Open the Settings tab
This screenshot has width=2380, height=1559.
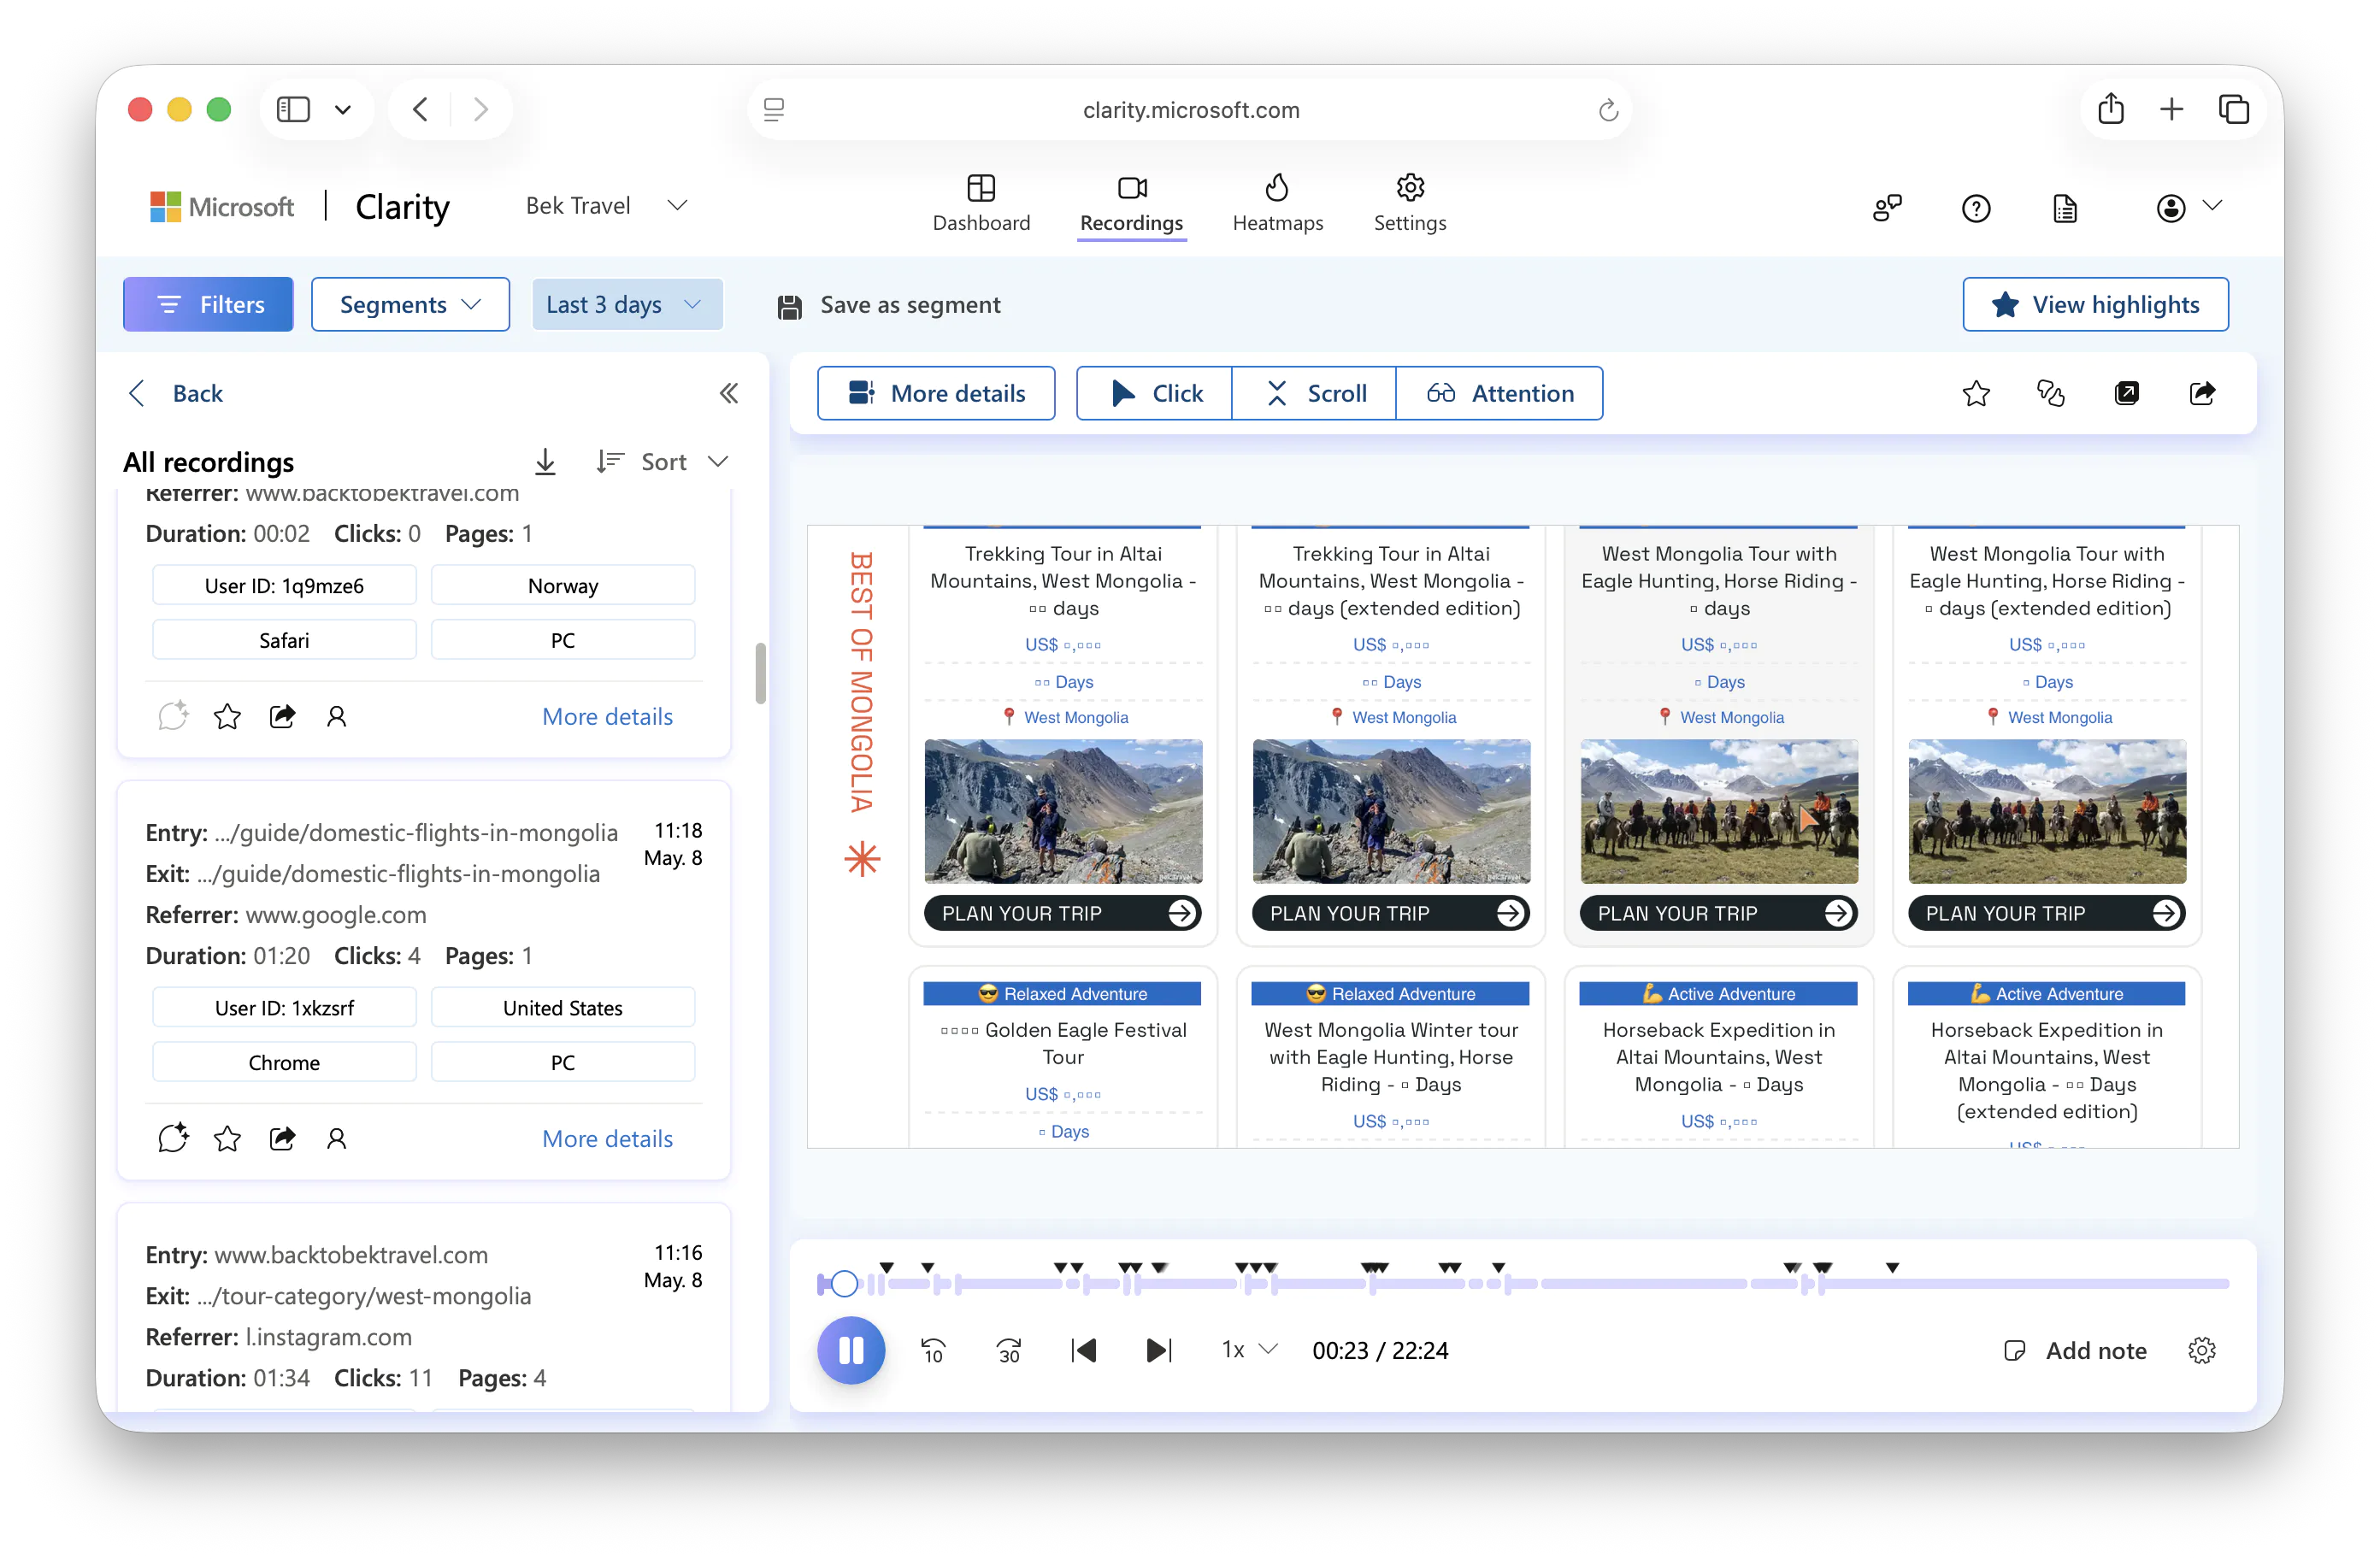1409,203
